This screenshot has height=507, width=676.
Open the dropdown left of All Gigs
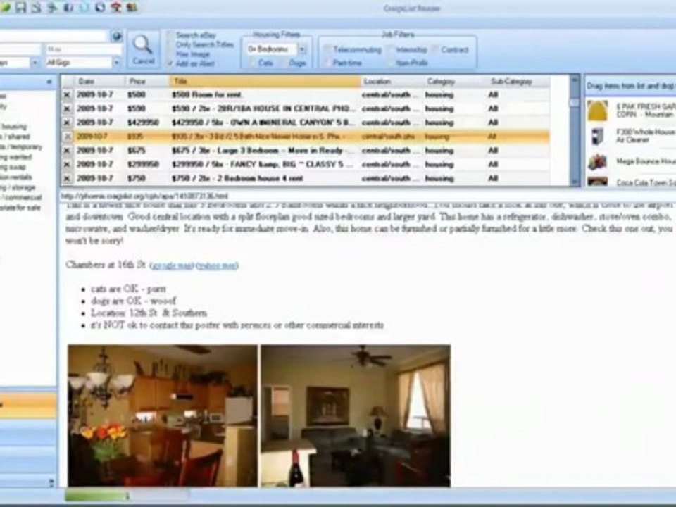35,63
